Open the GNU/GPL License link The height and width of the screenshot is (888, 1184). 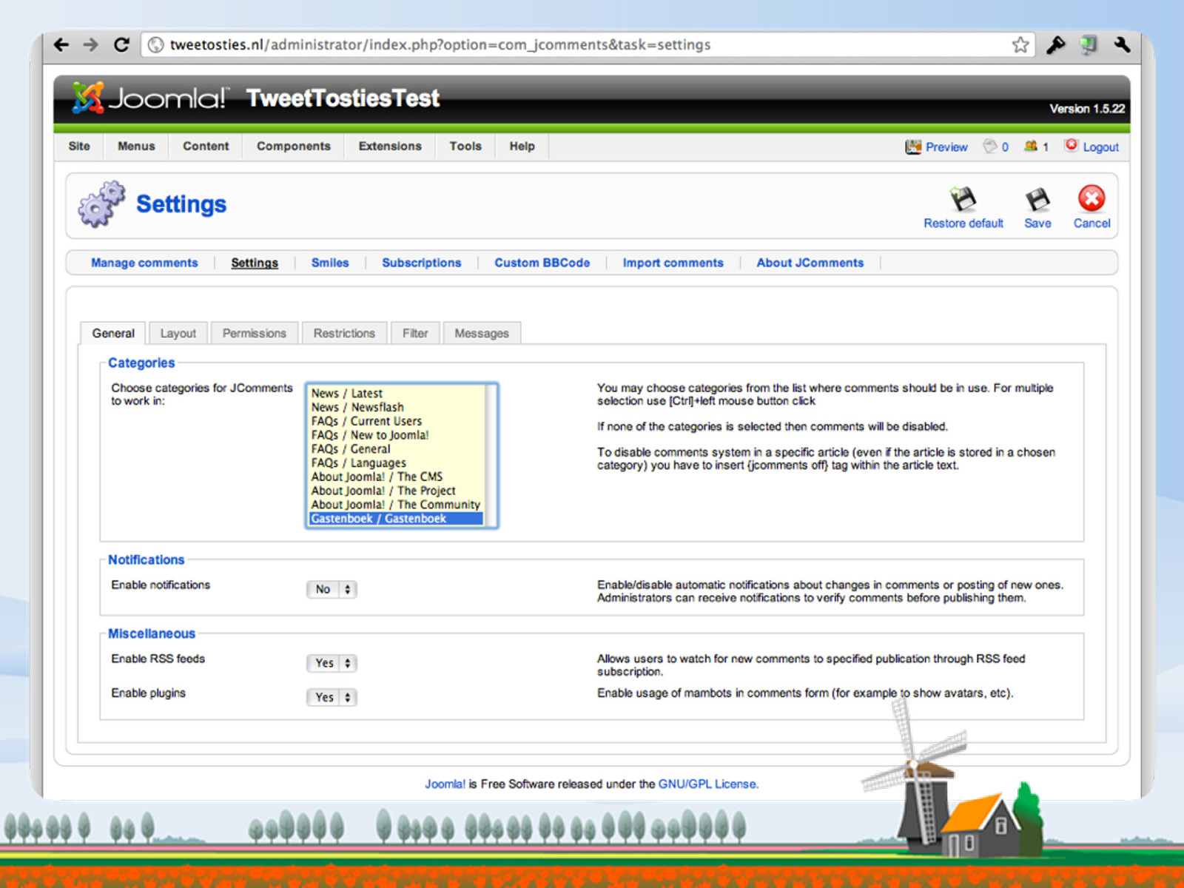pyautogui.click(x=707, y=784)
